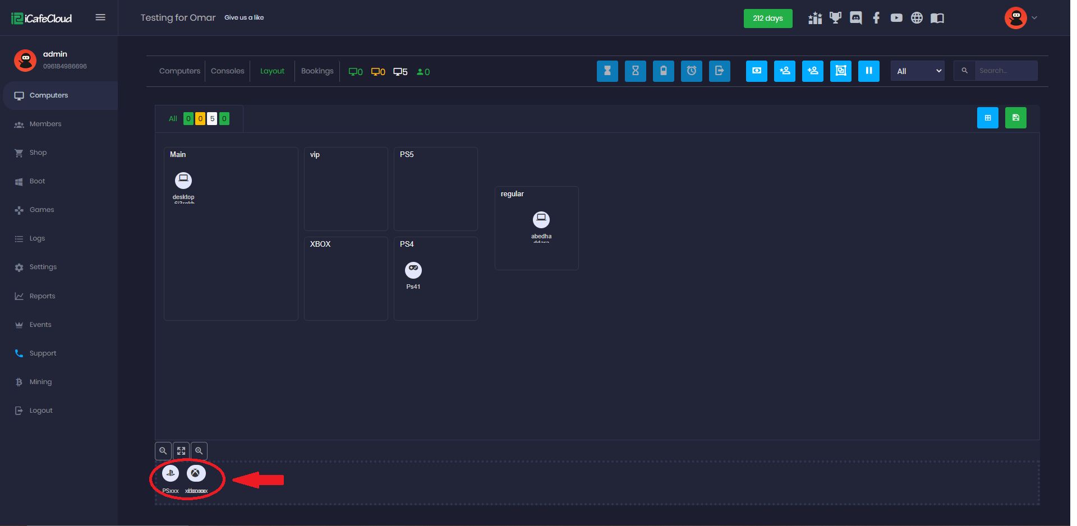Zoom out the layout view

(x=163, y=451)
